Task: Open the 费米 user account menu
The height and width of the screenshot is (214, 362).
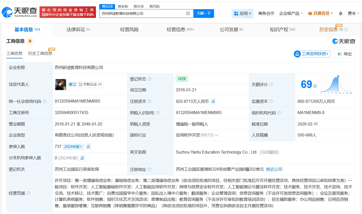Action: click(x=354, y=13)
